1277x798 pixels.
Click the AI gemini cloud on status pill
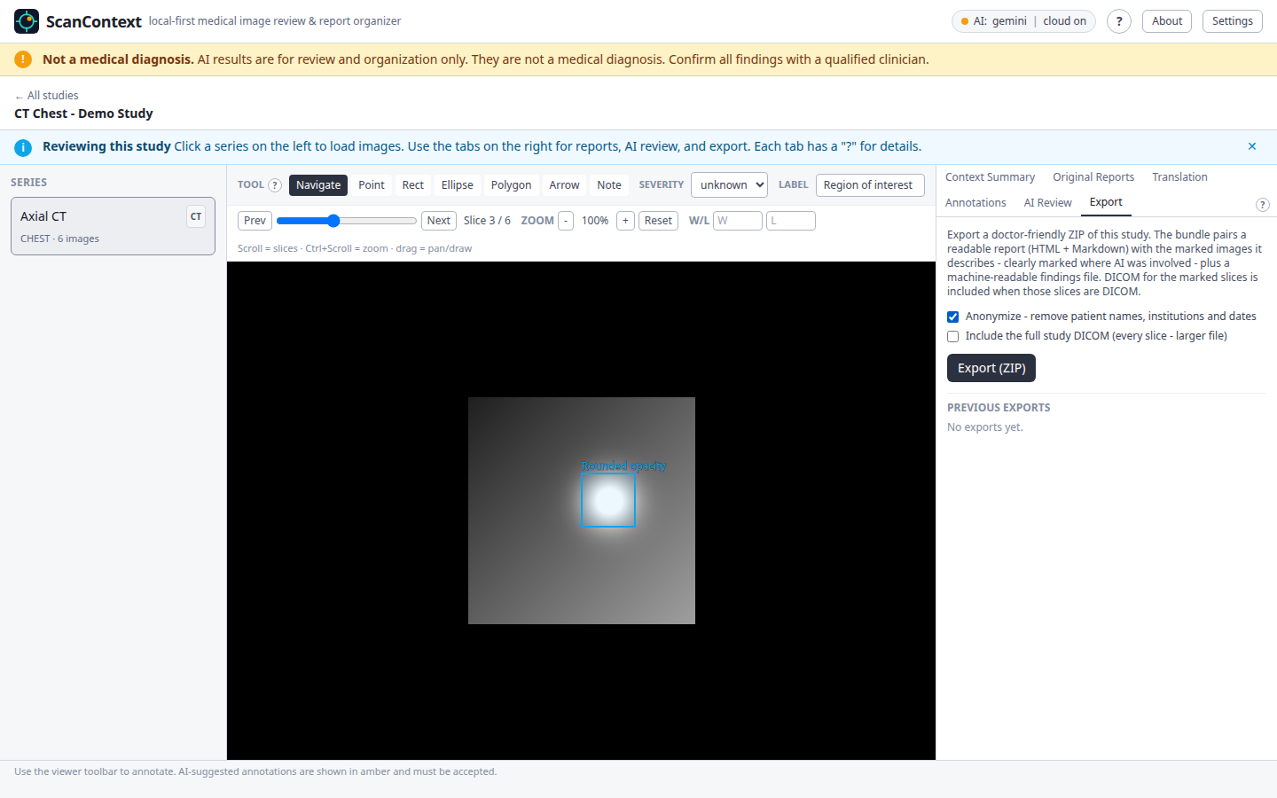(x=1023, y=21)
